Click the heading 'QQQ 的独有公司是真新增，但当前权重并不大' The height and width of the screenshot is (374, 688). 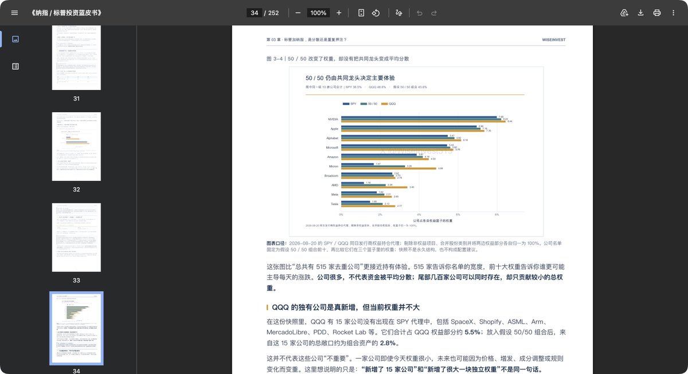347,308
